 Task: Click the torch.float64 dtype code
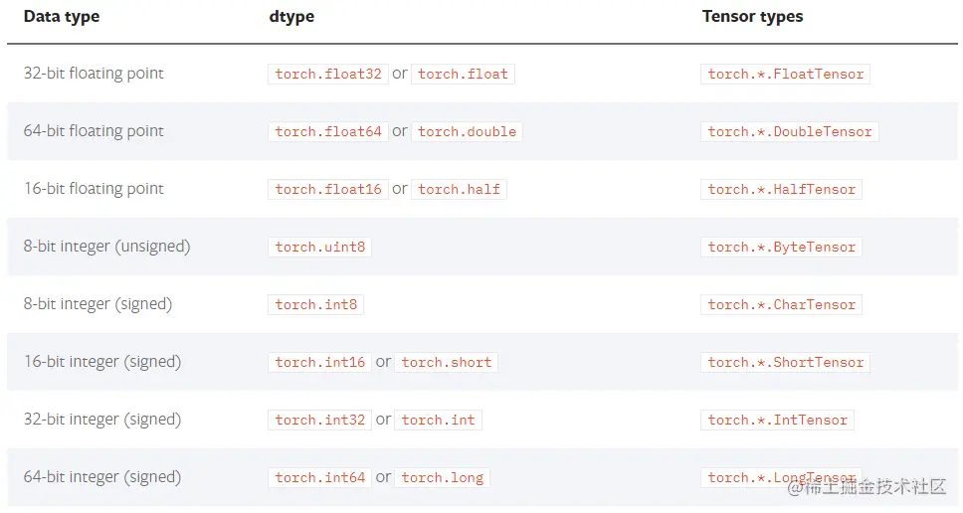click(328, 132)
